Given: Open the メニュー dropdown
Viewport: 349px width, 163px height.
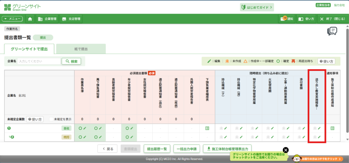Looking at the screenshot, I should coord(12,19).
